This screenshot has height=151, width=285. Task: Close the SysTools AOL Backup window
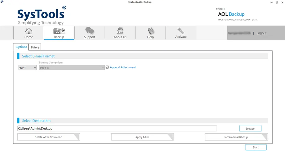coord(282,2)
